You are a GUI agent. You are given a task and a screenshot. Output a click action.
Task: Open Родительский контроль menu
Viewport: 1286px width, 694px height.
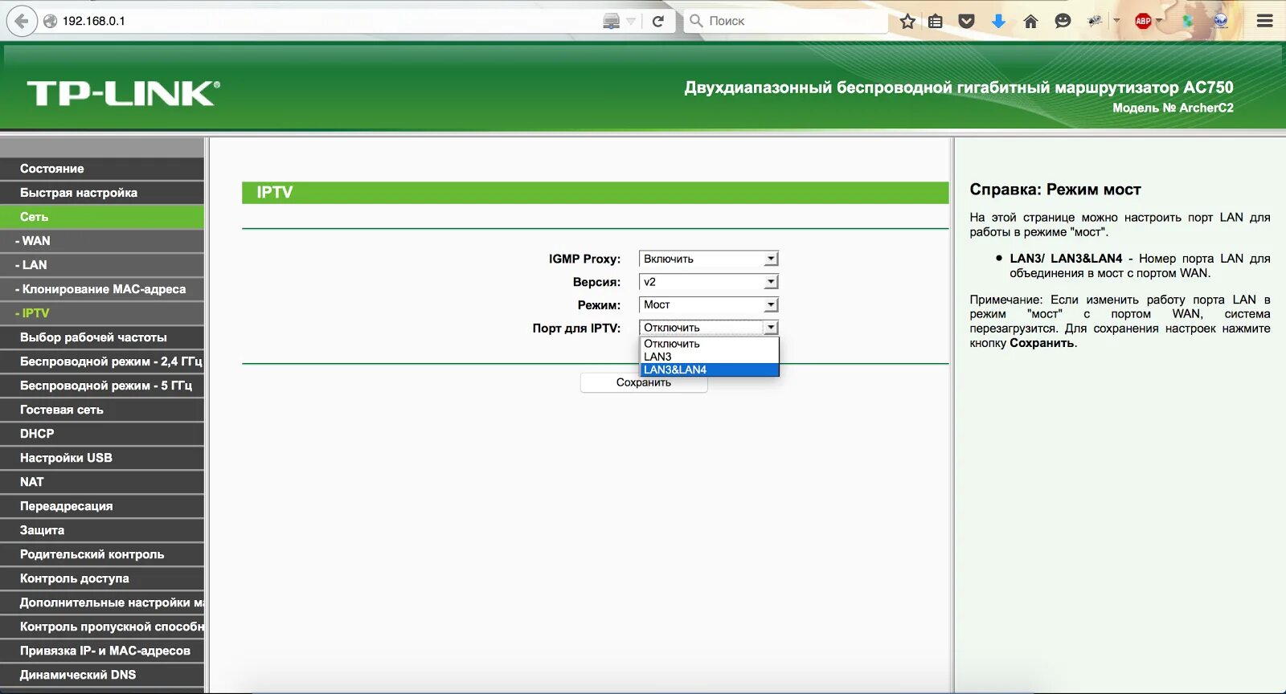tap(102, 554)
